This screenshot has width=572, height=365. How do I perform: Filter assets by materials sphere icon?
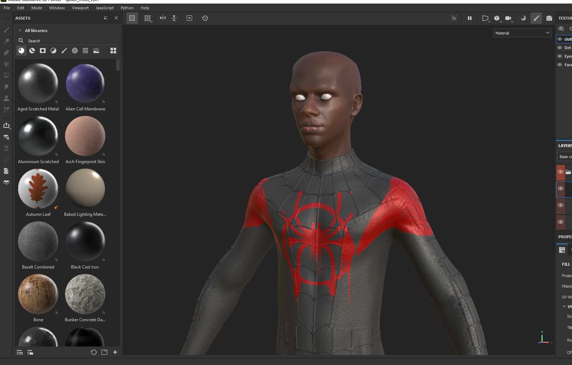21,51
